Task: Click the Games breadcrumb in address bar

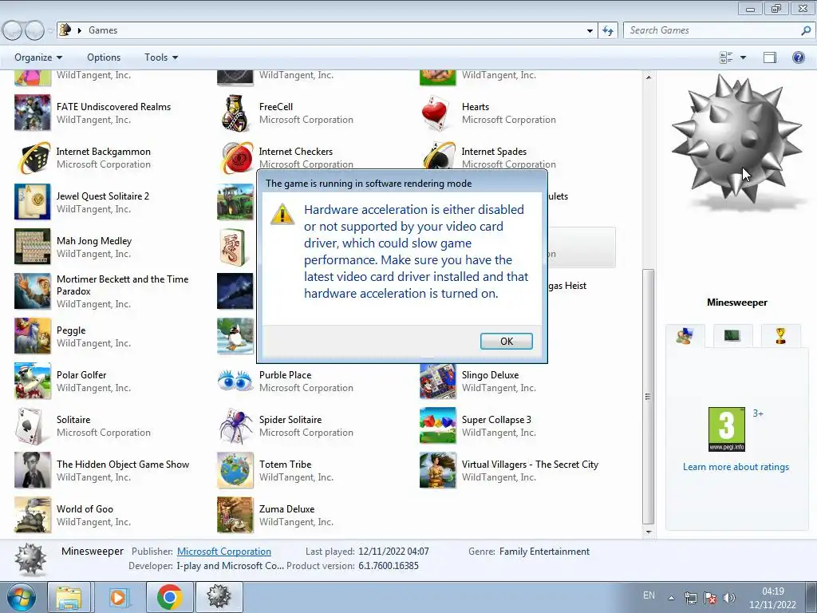Action: [103, 30]
